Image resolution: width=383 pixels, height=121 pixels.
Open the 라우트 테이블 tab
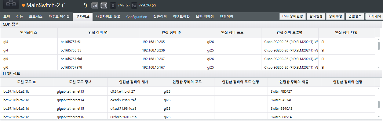pyautogui.click(x=59, y=16)
